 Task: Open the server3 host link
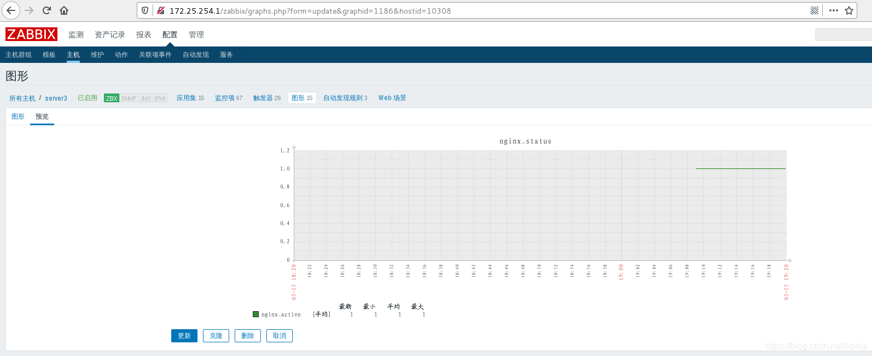56,98
